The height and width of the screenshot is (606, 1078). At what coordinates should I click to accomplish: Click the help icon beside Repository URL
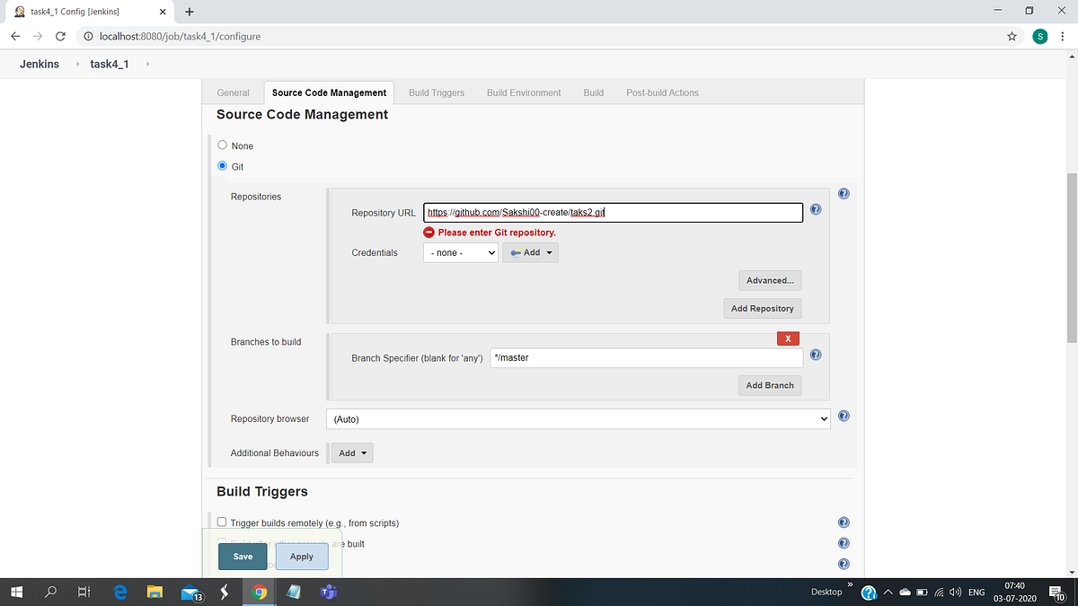[x=815, y=208]
